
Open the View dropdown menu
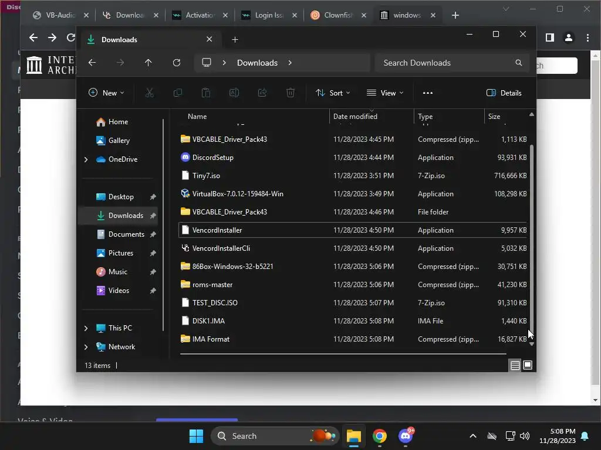coord(385,93)
